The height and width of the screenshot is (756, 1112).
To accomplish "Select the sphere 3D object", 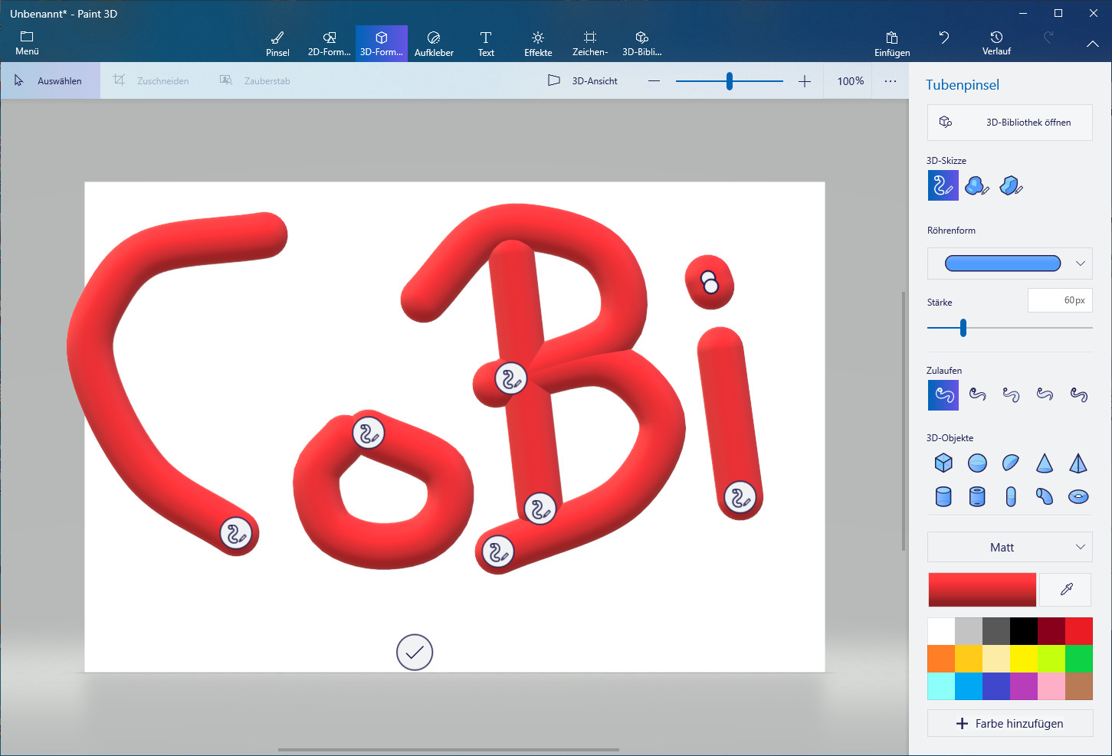I will coord(976,463).
